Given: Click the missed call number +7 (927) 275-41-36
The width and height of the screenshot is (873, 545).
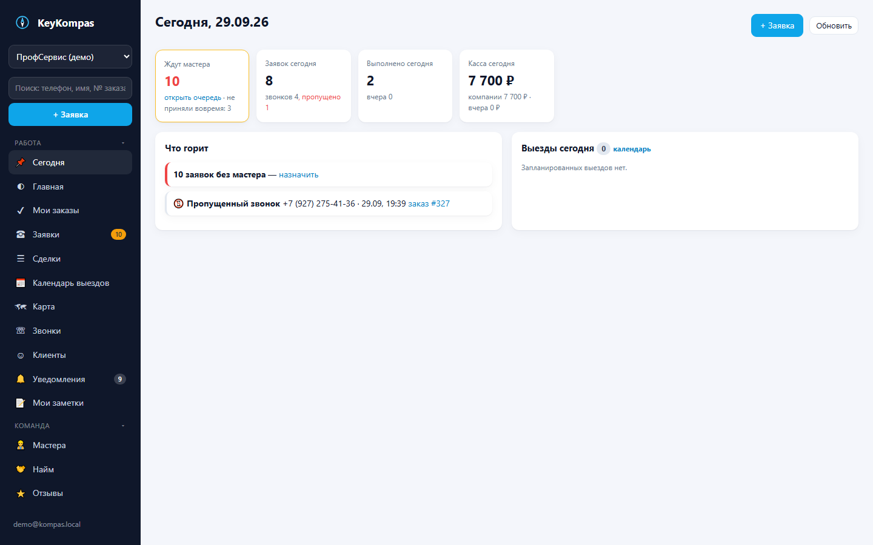Looking at the screenshot, I should click(x=319, y=203).
